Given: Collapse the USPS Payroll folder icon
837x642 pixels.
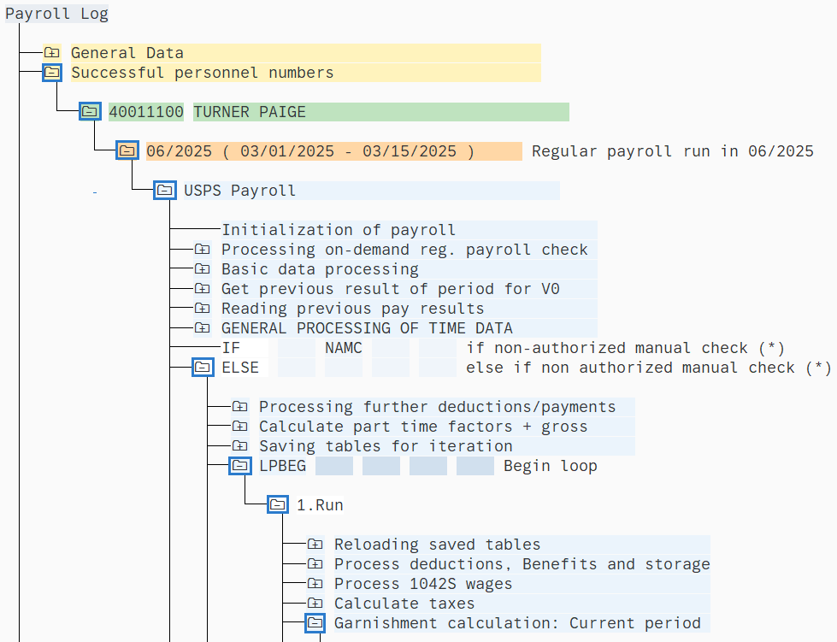Looking at the screenshot, I should click(x=165, y=191).
